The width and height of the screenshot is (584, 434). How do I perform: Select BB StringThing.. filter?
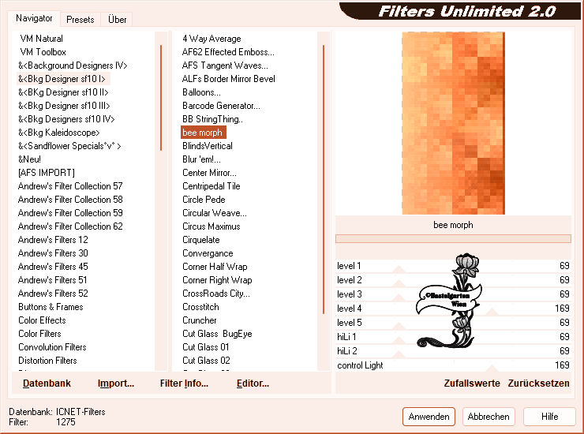(212, 119)
